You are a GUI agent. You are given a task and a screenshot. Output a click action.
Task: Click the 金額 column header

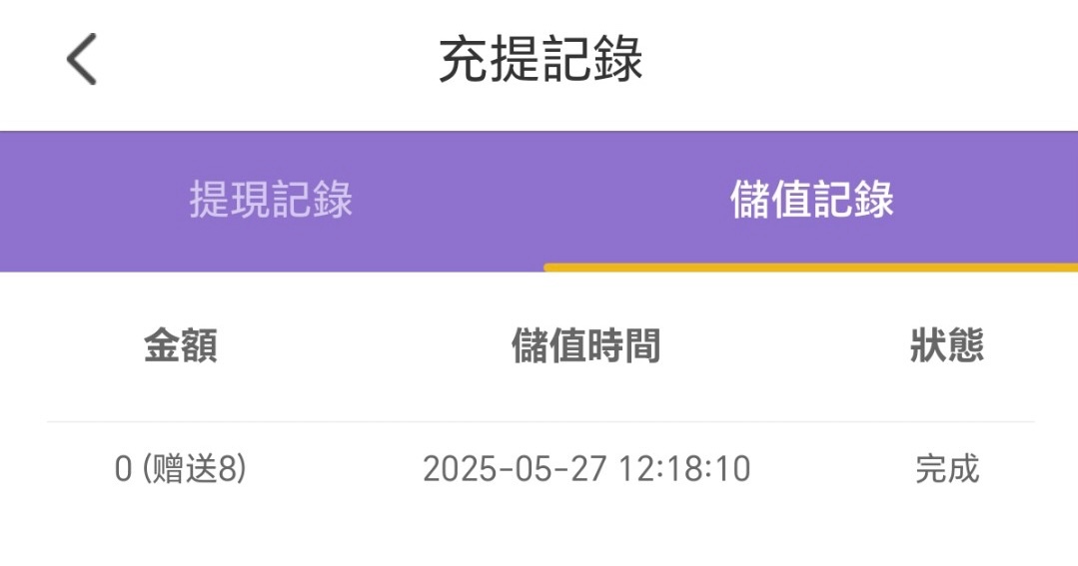181,346
